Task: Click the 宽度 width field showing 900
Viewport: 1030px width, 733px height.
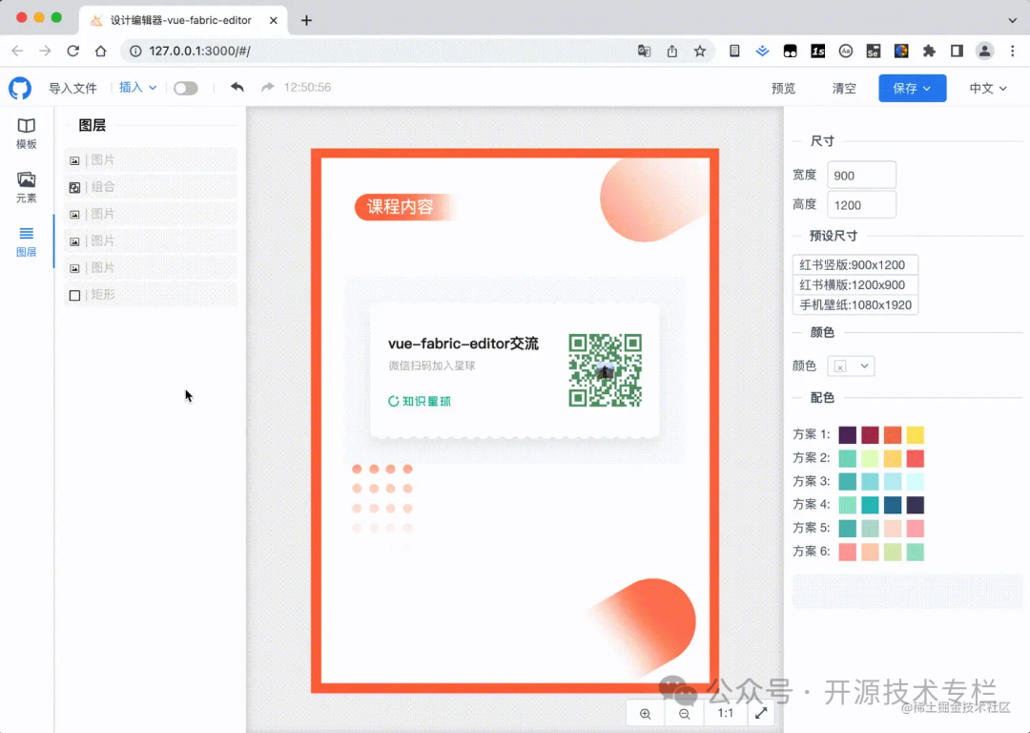Action: [861, 176]
